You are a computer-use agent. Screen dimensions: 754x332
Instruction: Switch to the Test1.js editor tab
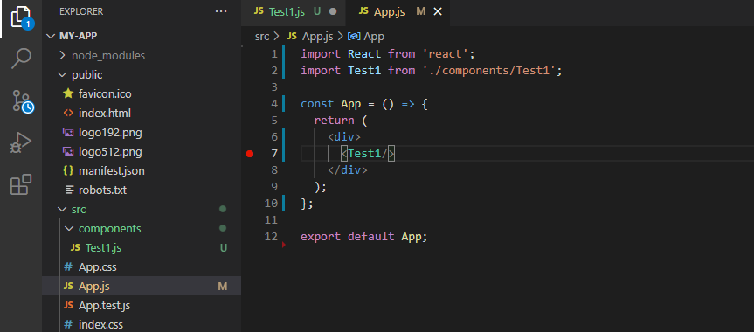(294, 12)
